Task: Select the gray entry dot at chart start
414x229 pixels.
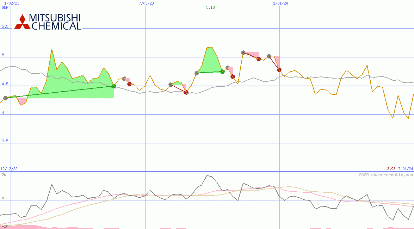Action: tap(5, 99)
